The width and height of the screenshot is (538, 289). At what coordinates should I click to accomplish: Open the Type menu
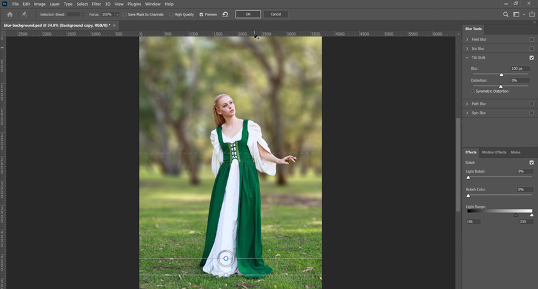pos(68,4)
